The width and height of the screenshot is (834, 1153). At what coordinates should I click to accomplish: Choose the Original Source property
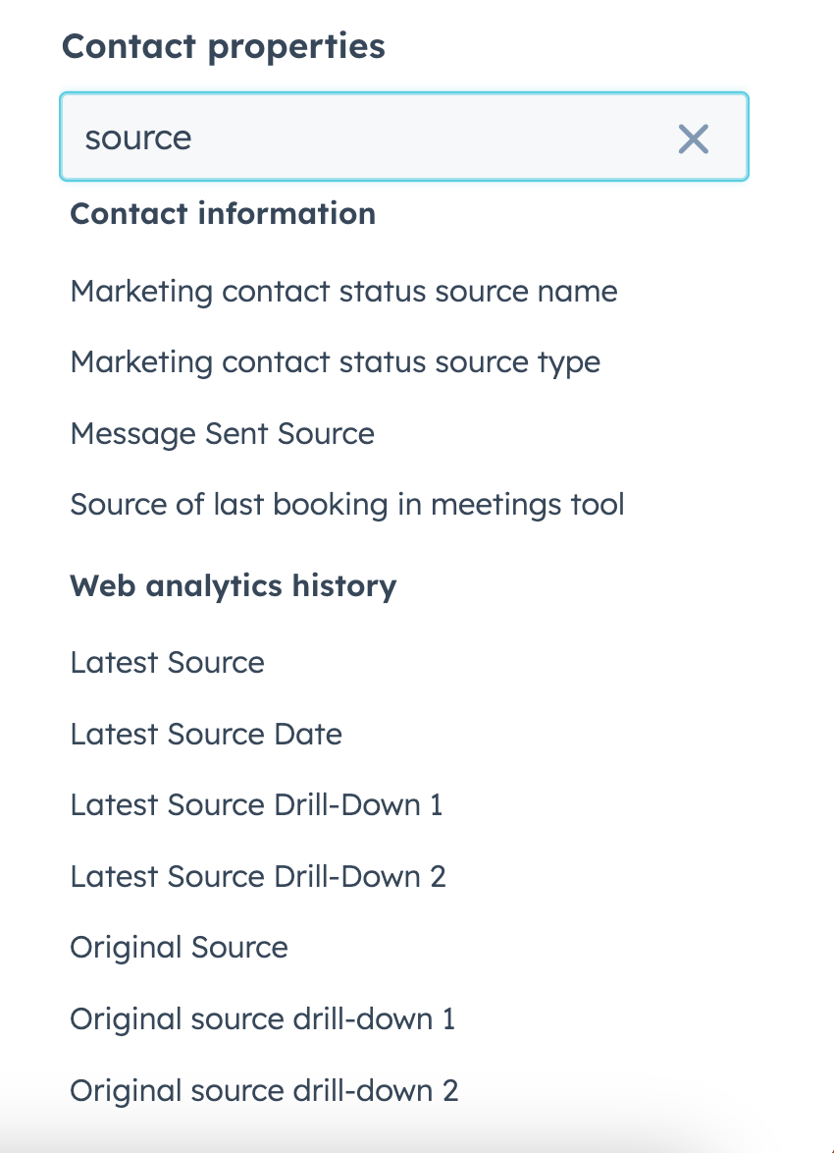179,948
